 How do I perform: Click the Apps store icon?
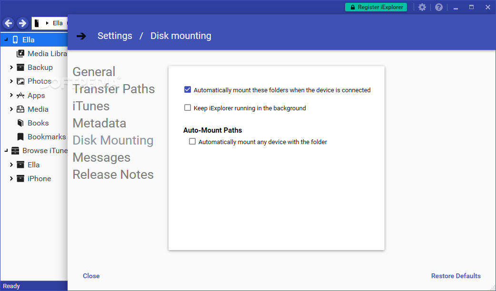pos(20,95)
